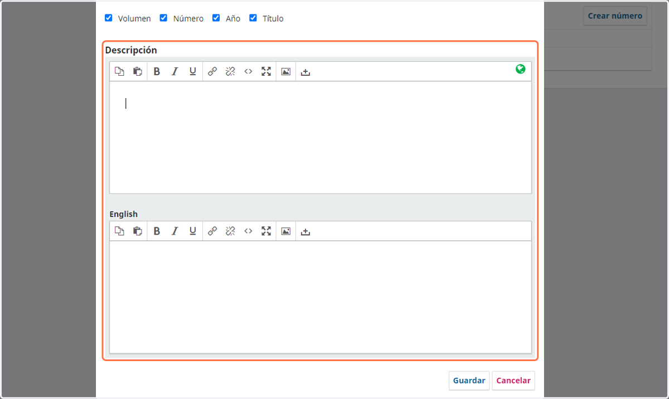Toggle Italic in English editor toolbar
This screenshot has width=669, height=399.
pos(174,231)
